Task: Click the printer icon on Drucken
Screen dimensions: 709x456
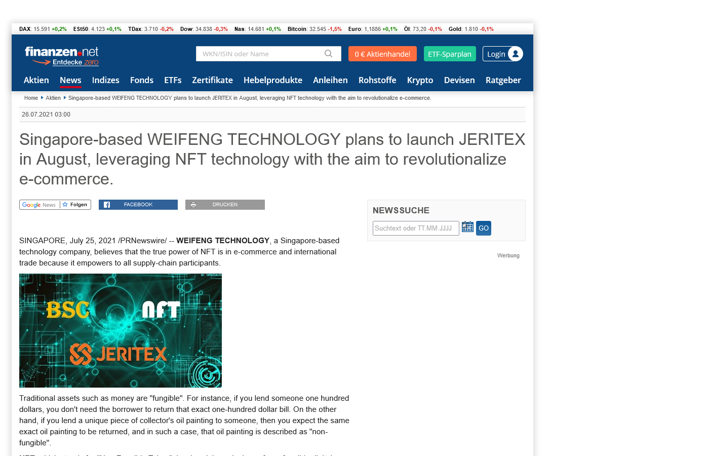Action: click(193, 205)
